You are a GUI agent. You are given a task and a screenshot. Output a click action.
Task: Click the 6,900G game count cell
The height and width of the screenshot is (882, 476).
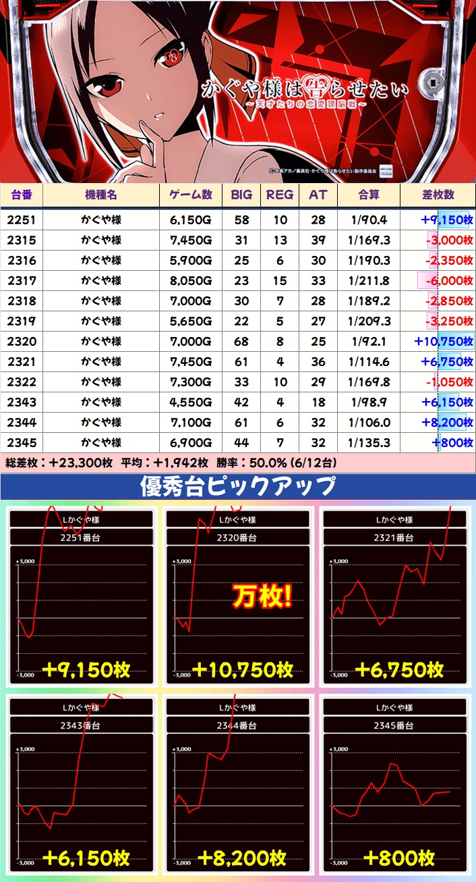(x=190, y=442)
